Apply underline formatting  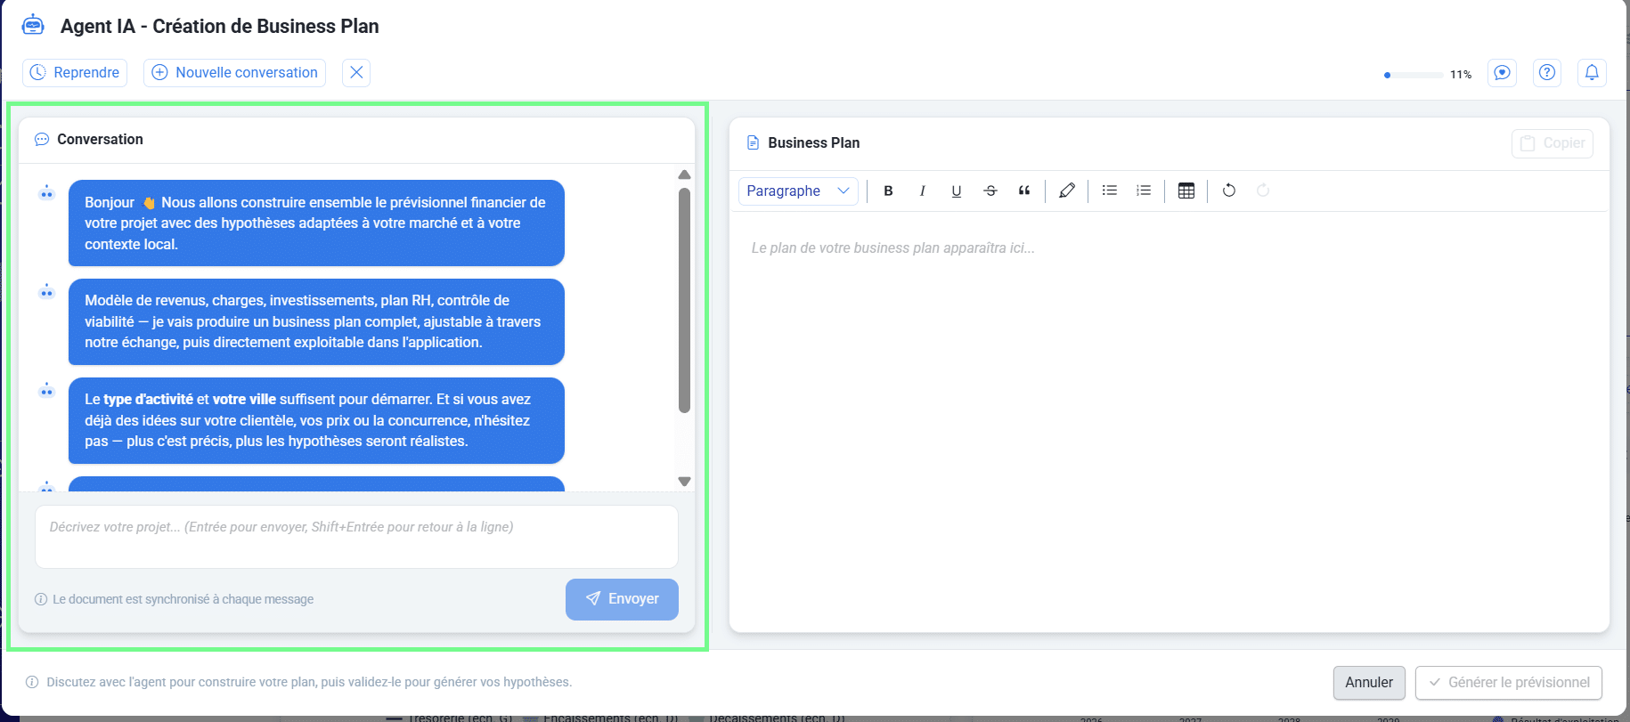(956, 191)
